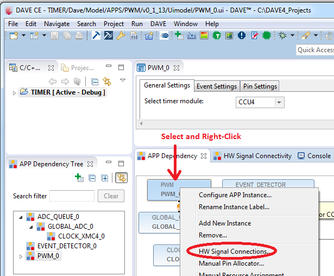334x276 pixels.
Task: Click the New wizard toolbar icon
Action: click(x=14, y=35)
